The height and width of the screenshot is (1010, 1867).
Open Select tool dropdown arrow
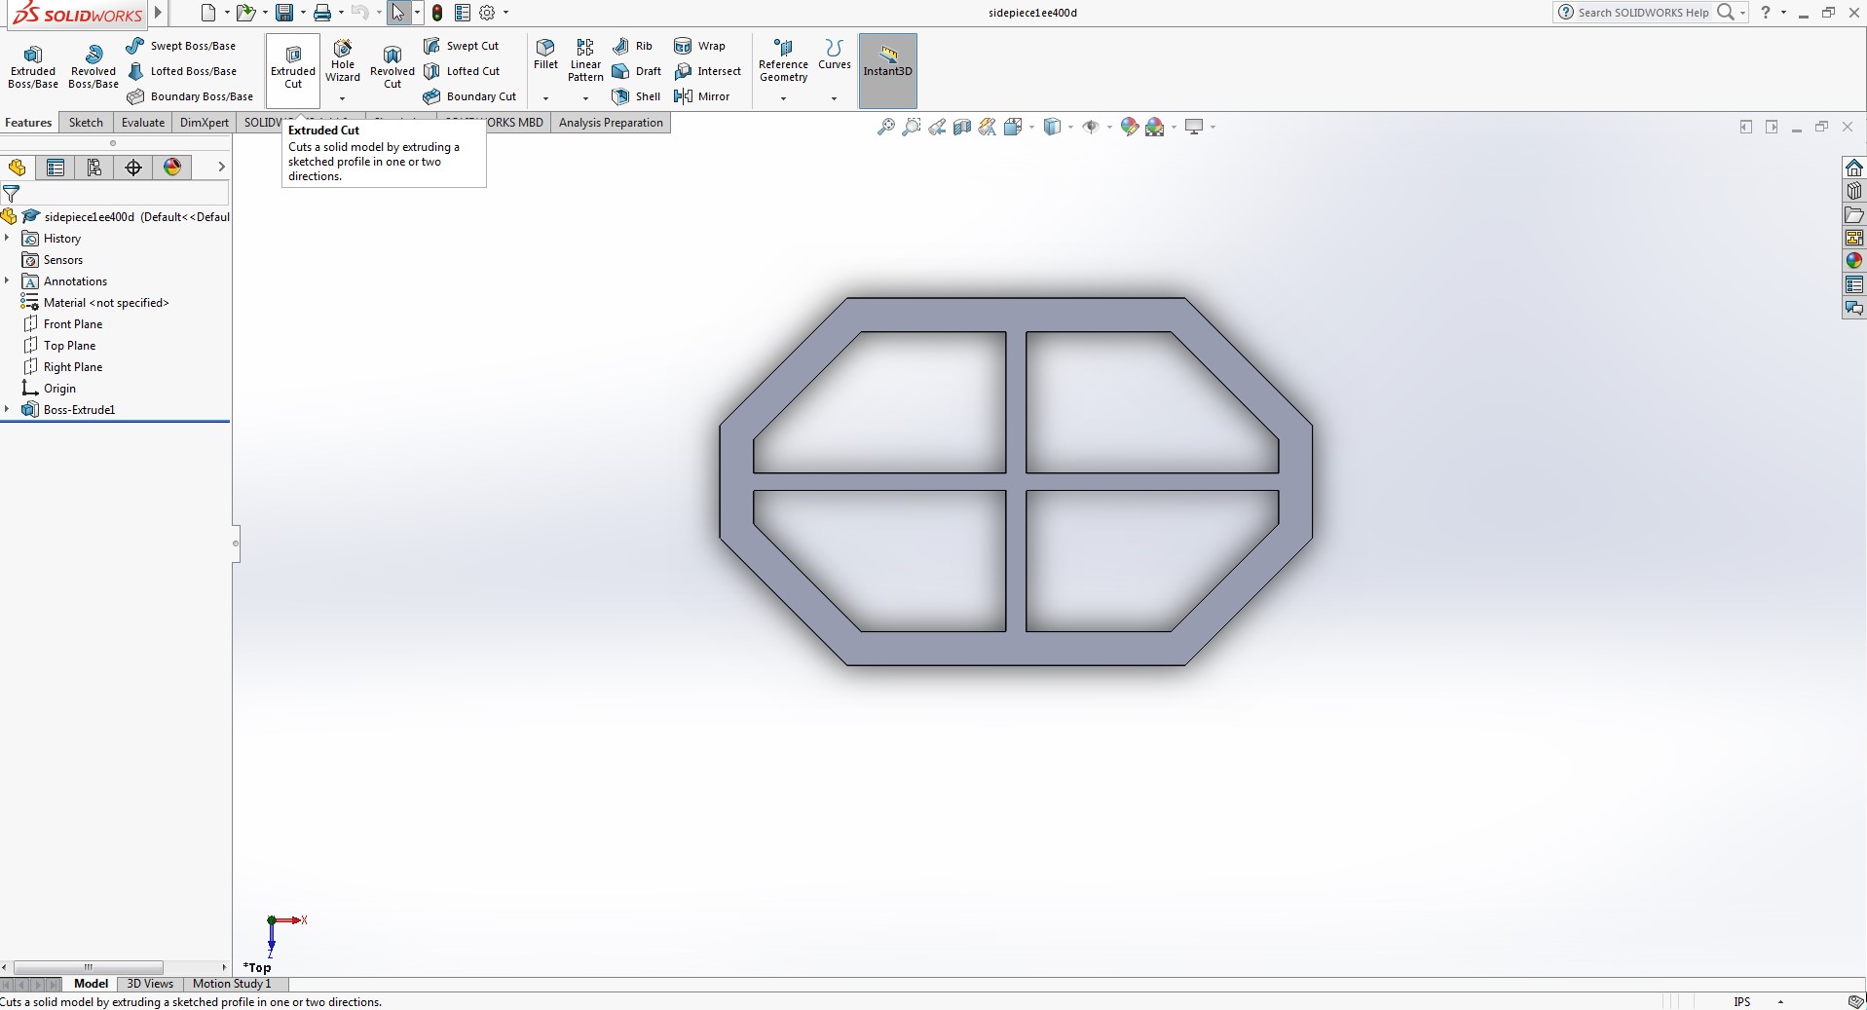pyautogui.click(x=418, y=13)
